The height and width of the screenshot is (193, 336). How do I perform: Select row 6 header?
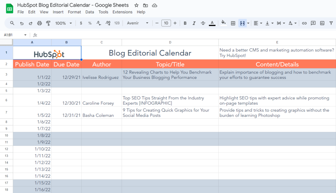tap(6, 100)
